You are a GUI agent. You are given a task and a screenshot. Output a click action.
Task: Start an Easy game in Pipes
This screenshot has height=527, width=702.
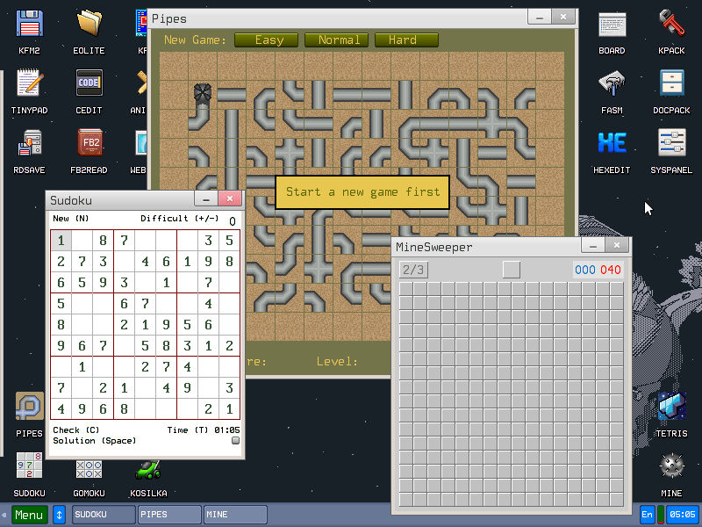266,40
